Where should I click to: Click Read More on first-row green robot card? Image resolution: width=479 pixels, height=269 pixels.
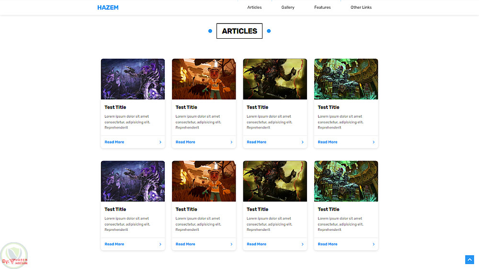[x=328, y=142]
